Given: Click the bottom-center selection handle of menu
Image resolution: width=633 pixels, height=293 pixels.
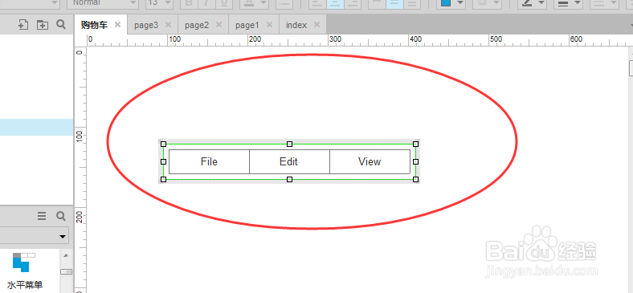Looking at the screenshot, I should pos(289,179).
